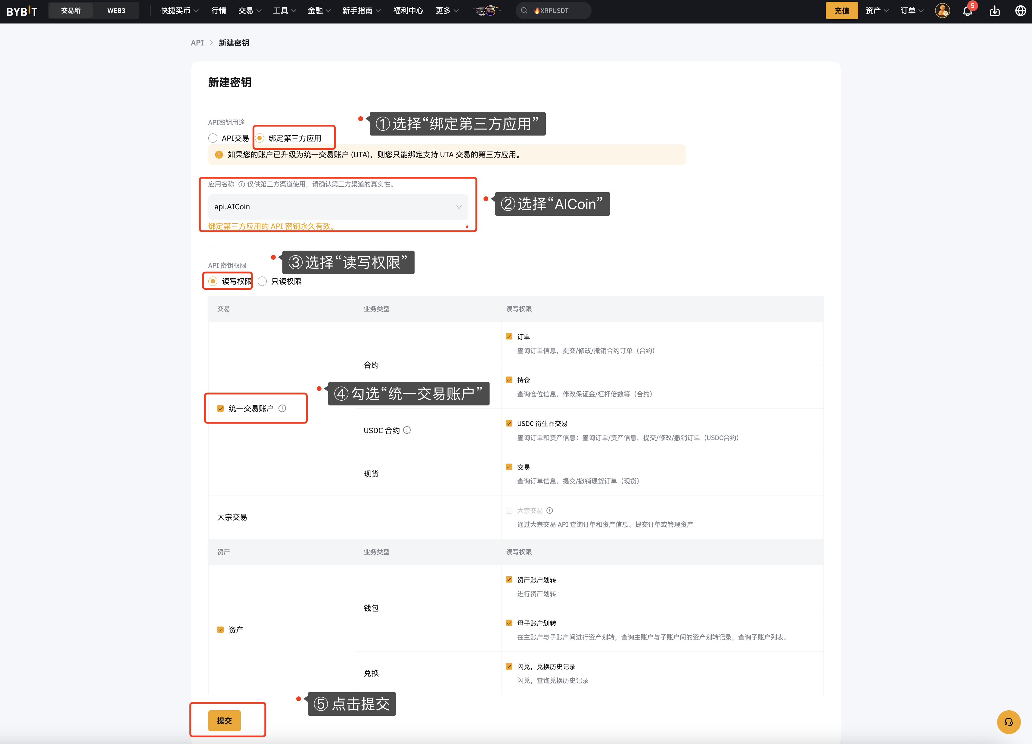Expand the 快捷买币 menu
Screen dimensions: 1032x744
pyautogui.click(x=179, y=11)
